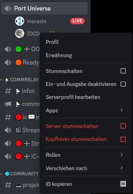Click Hanashi's user avatar
The image size is (133, 194).
(20, 21)
